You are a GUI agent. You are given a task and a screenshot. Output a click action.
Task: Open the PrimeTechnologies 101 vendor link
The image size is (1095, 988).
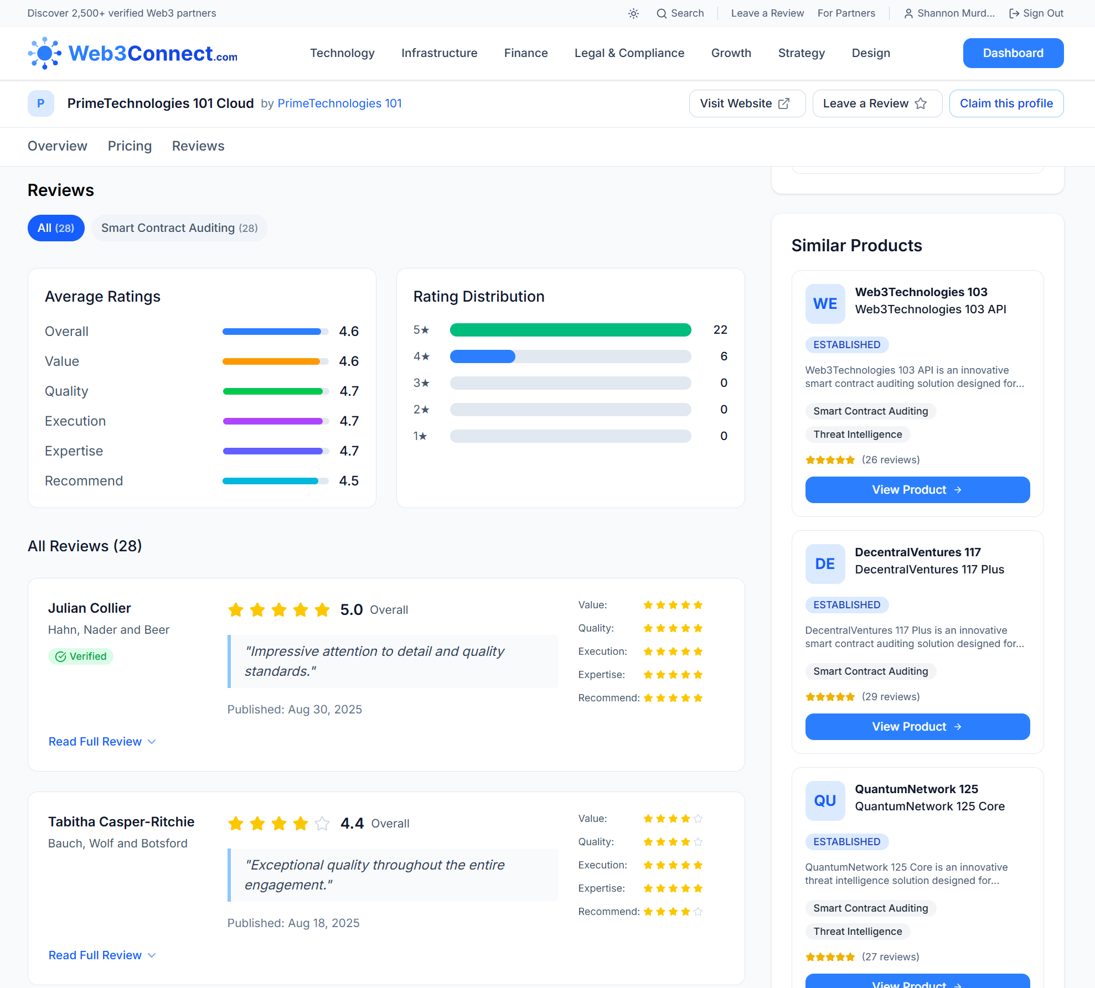pyautogui.click(x=339, y=104)
